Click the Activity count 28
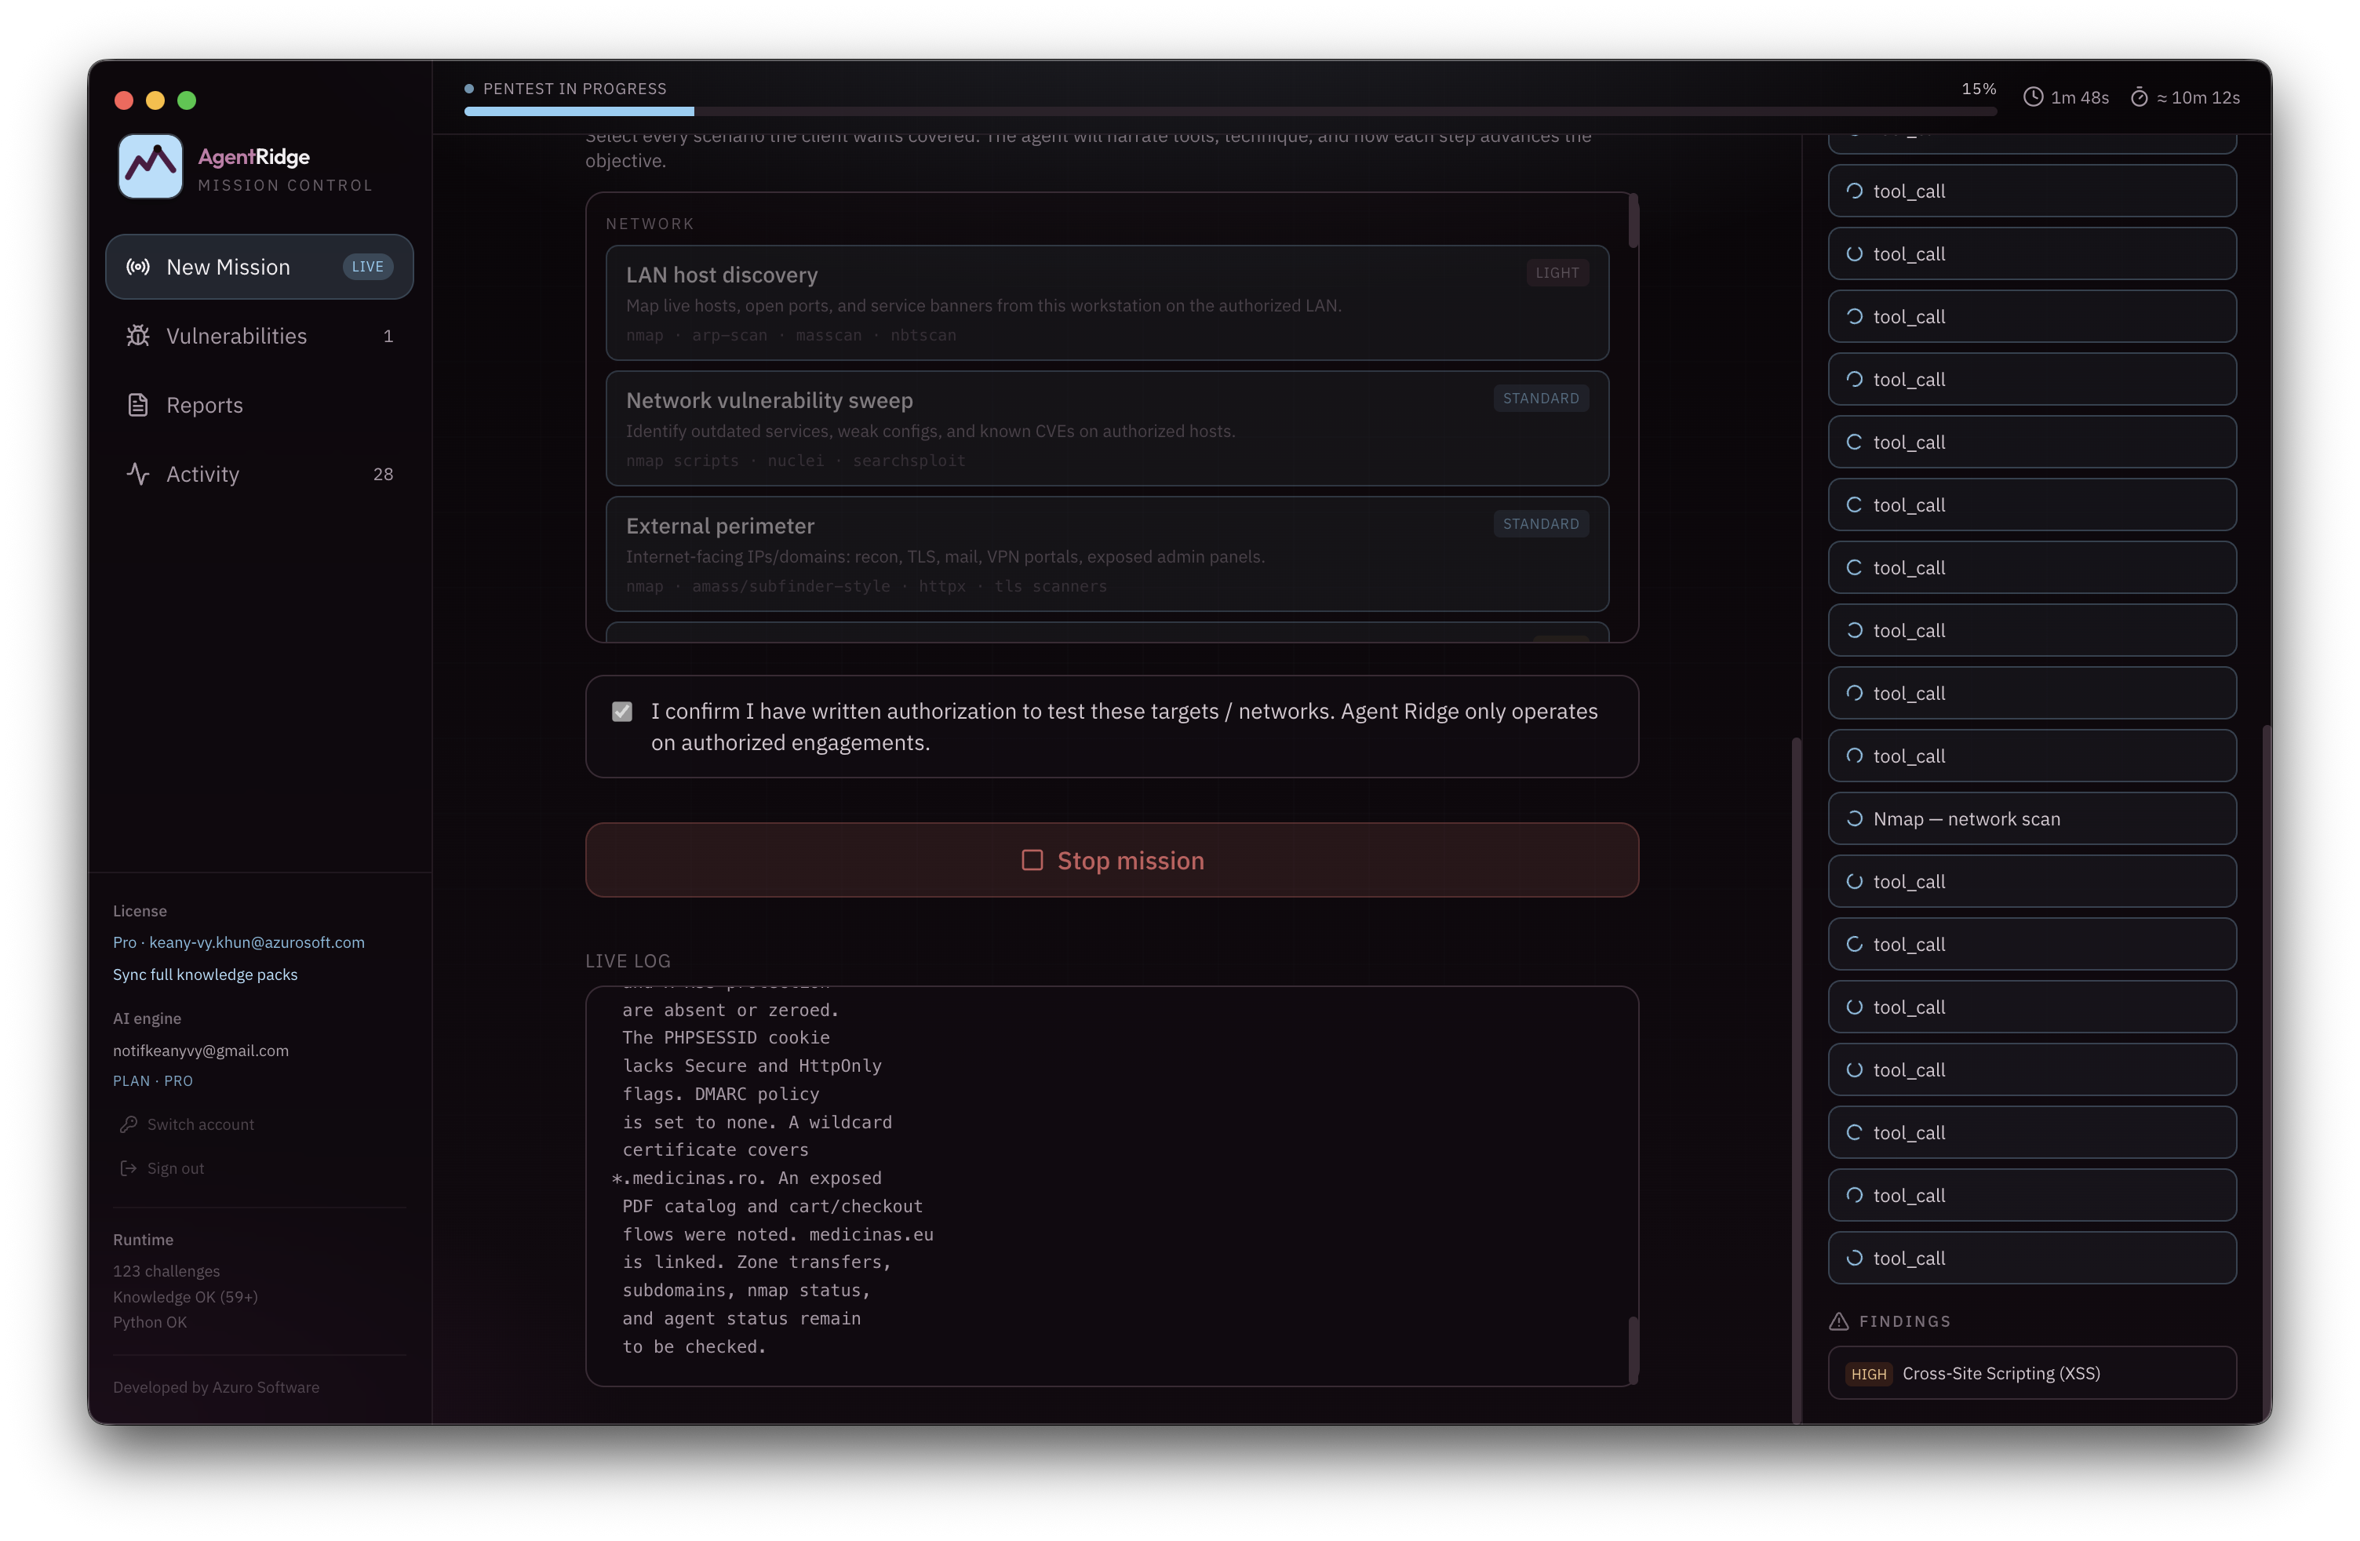The image size is (2360, 1541). click(x=383, y=474)
